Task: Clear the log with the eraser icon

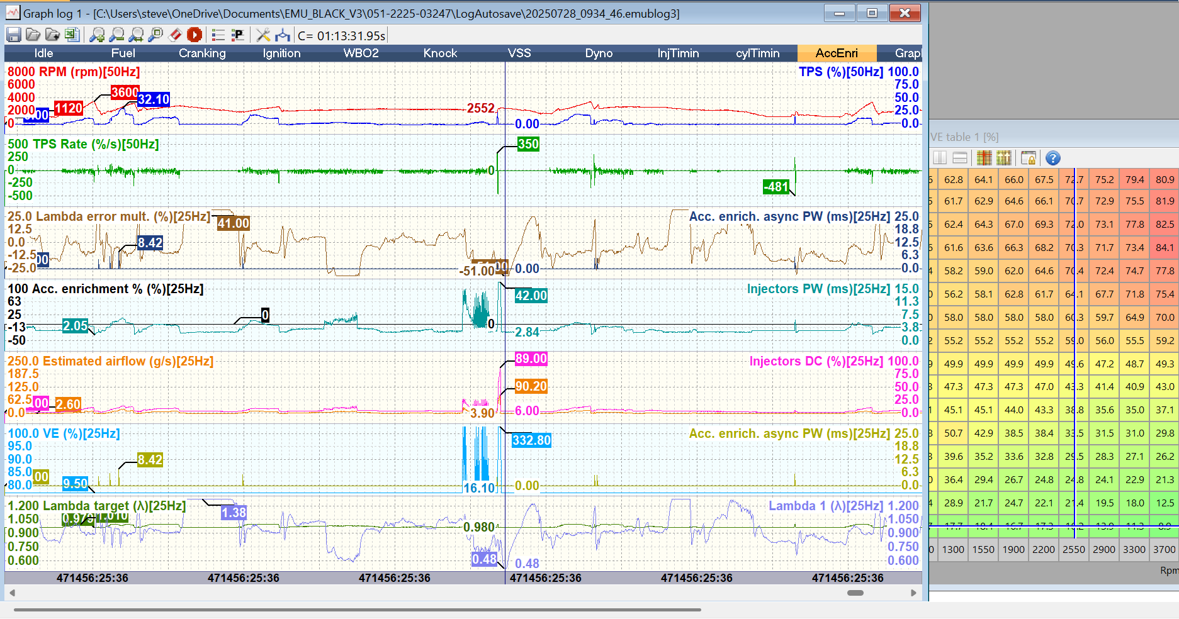Action: tap(175, 35)
